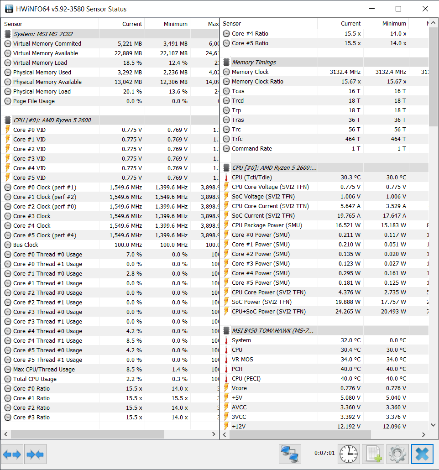The image size is (439, 470).
Task: Select the Max CPU/Thread Usage row
Action: 110,370
